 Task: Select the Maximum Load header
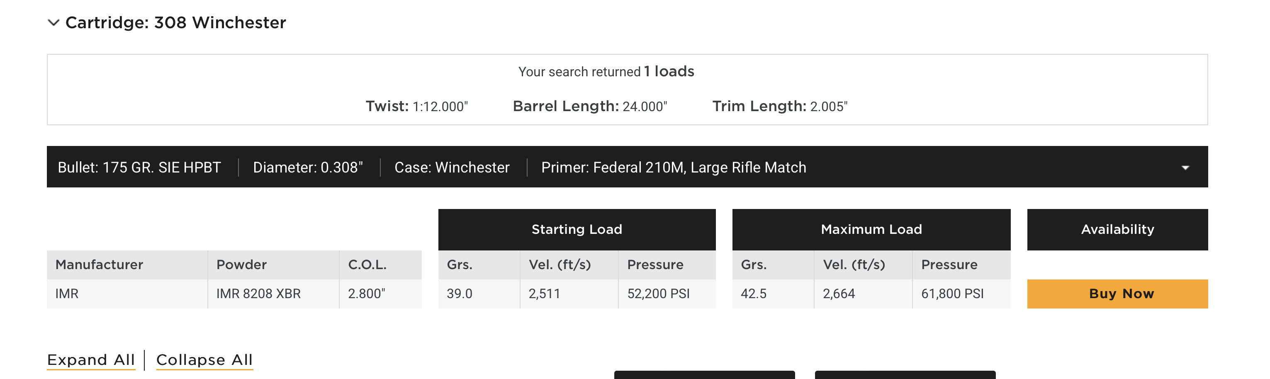[871, 229]
